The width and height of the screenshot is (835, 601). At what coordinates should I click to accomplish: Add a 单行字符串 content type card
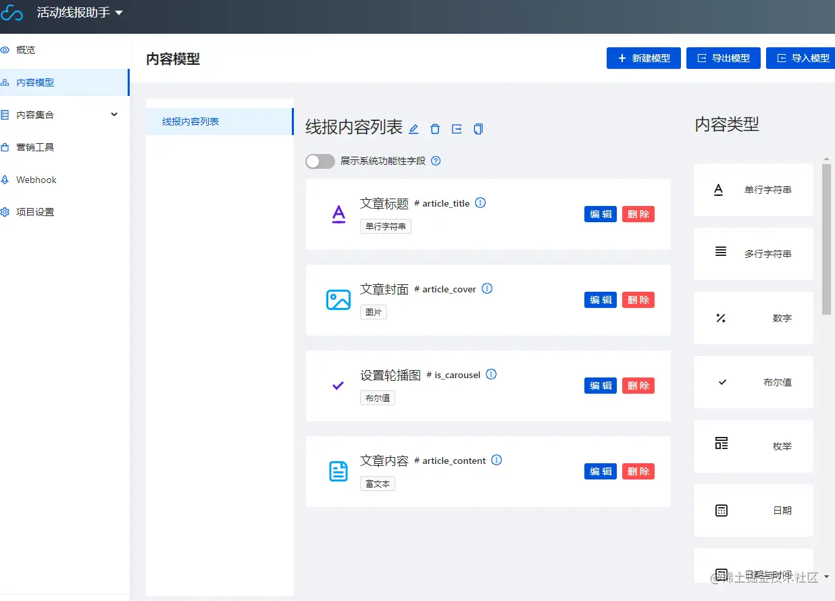[x=753, y=190]
